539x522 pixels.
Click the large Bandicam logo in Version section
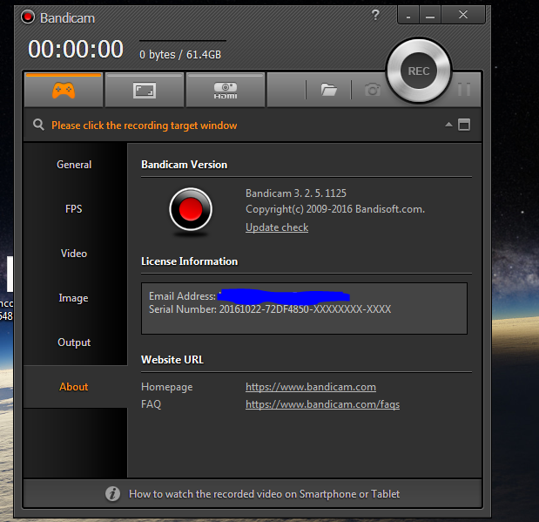[191, 209]
